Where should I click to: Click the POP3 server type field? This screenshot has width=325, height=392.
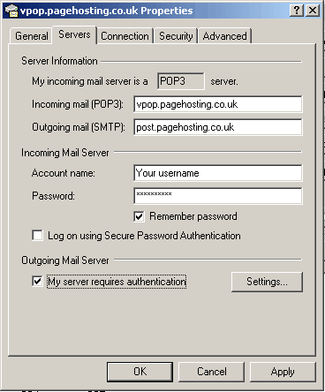pos(181,81)
